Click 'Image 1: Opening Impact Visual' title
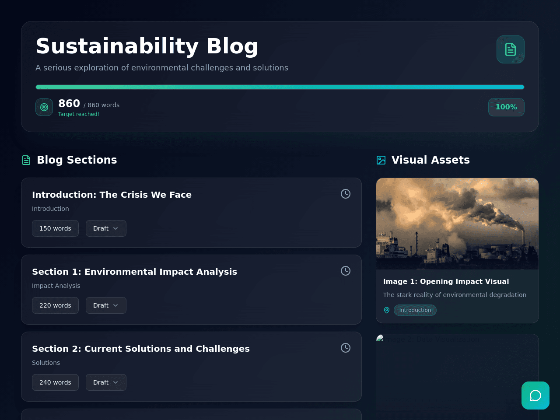 pyautogui.click(x=446, y=281)
